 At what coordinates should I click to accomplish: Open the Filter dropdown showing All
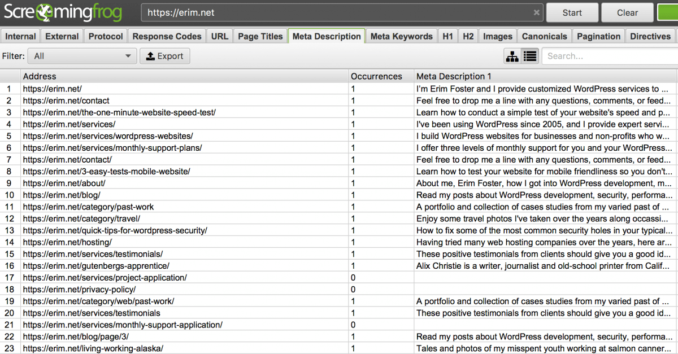pyautogui.click(x=82, y=56)
